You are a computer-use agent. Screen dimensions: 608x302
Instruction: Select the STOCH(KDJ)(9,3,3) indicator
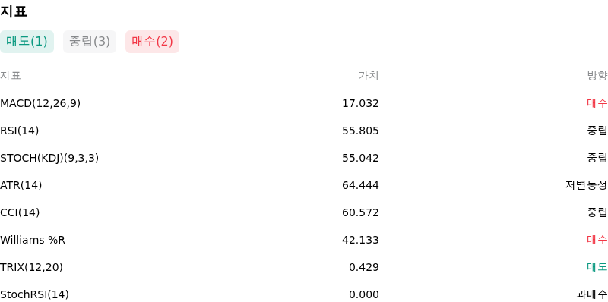tap(304, 158)
